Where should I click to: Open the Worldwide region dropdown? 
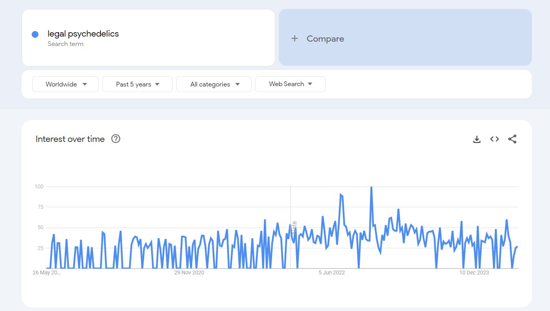click(65, 84)
